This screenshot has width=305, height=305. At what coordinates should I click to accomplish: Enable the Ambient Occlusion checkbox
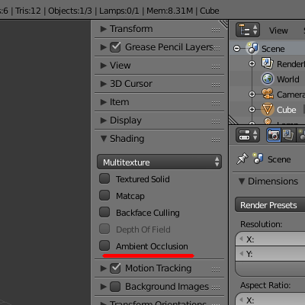(x=104, y=246)
